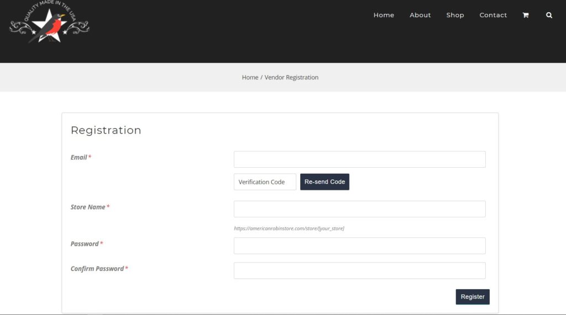Click the Home breadcrumb link
Image resolution: width=566 pixels, height=315 pixels.
(x=250, y=78)
